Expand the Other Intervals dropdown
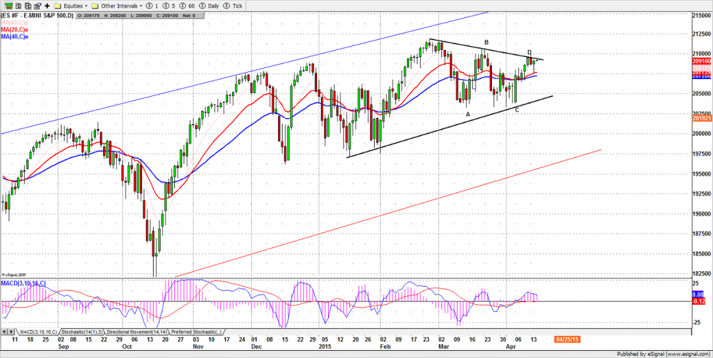Viewport: 713px width, 358px height. tap(117, 5)
